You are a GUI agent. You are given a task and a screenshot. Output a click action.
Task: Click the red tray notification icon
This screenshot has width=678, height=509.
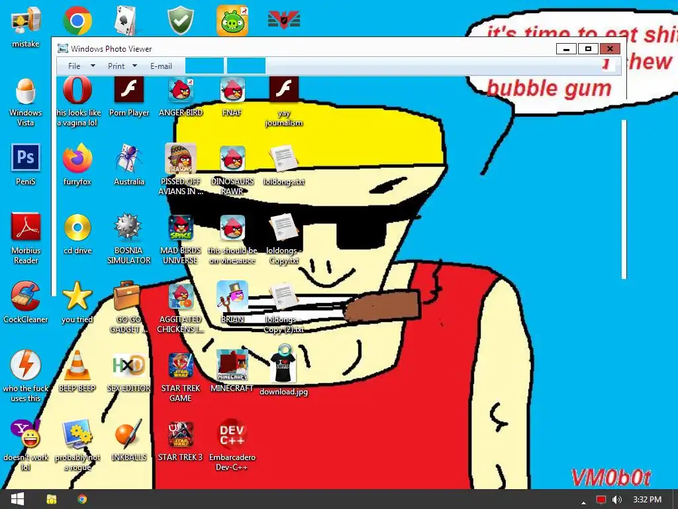(x=601, y=500)
